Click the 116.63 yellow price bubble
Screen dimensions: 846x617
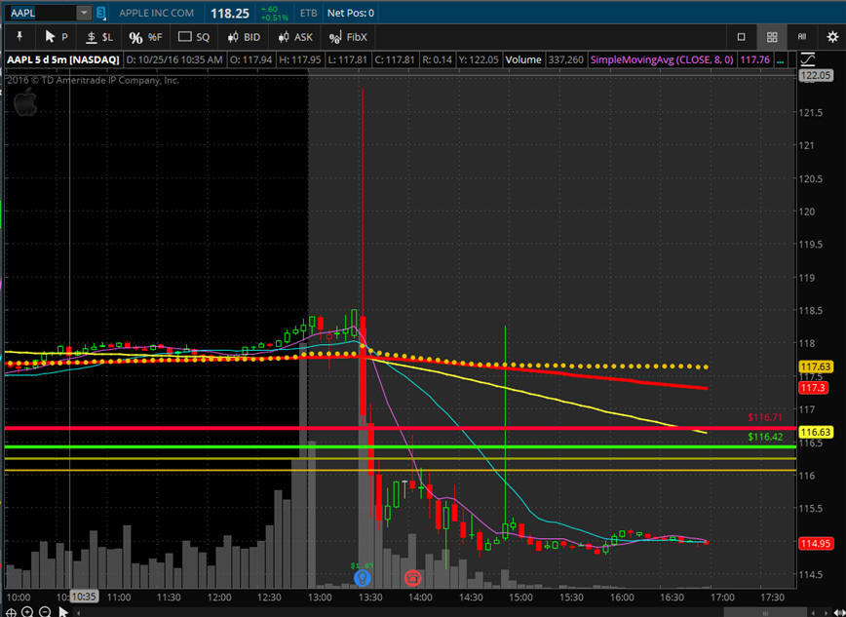(x=815, y=433)
